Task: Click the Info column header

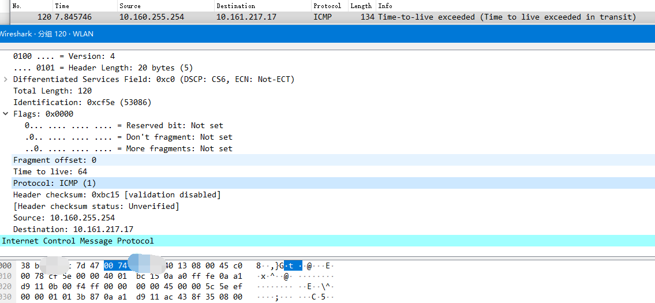Action: point(515,6)
